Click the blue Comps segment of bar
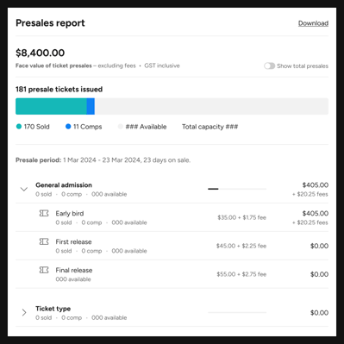Viewport: 344px width, 344px height. click(91, 106)
